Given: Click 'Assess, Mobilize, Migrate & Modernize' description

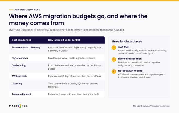Looking at the screenshot, I should 142,52.
